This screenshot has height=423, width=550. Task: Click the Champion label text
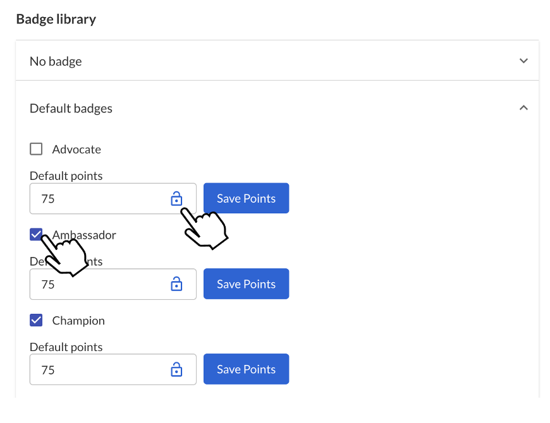(x=78, y=321)
